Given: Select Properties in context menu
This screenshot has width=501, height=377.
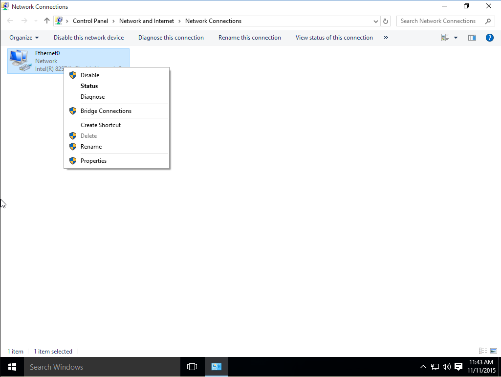Looking at the screenshot, I should (x=93, y=161).
